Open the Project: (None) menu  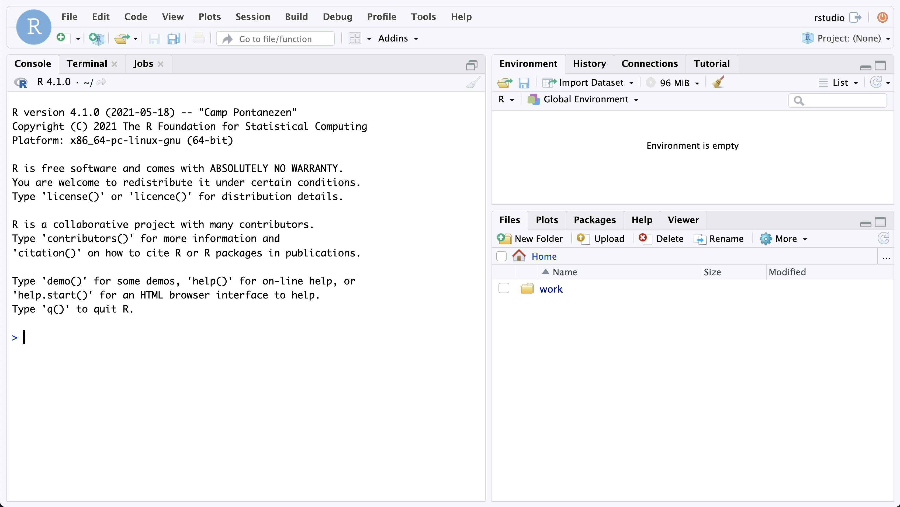[x=846, y=39]
